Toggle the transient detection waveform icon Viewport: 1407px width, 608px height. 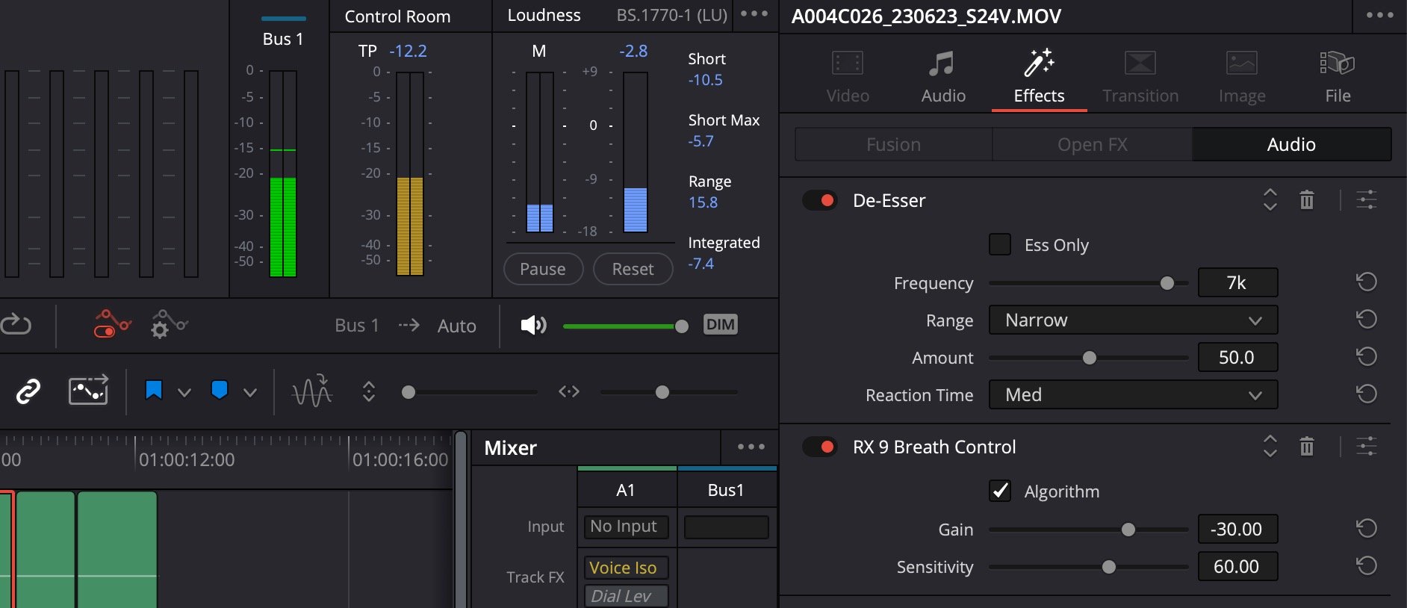[x=311, y=390]
